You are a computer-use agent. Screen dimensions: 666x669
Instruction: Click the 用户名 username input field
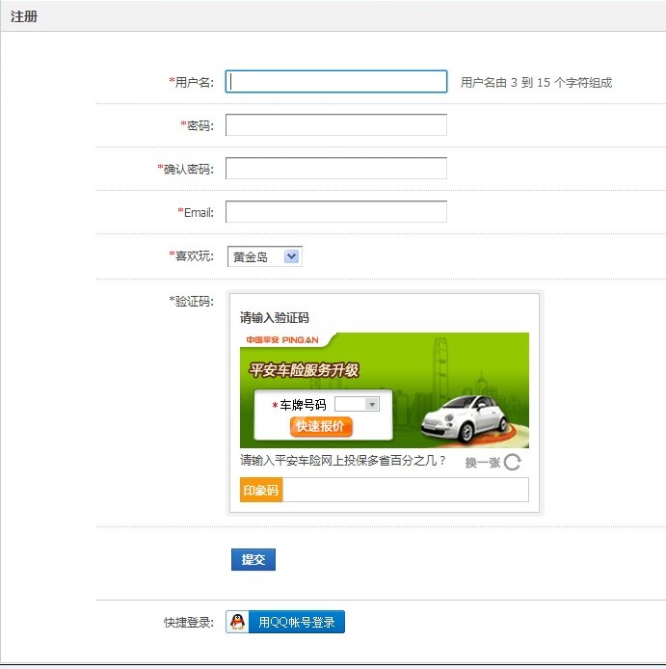click(336, 82)
